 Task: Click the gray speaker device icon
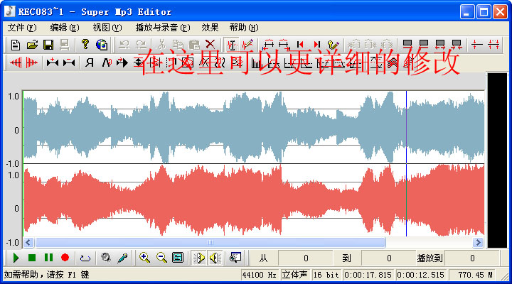tap(105, 258)
